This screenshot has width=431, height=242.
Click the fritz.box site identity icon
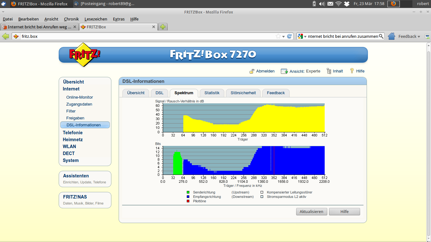[16, 36]
